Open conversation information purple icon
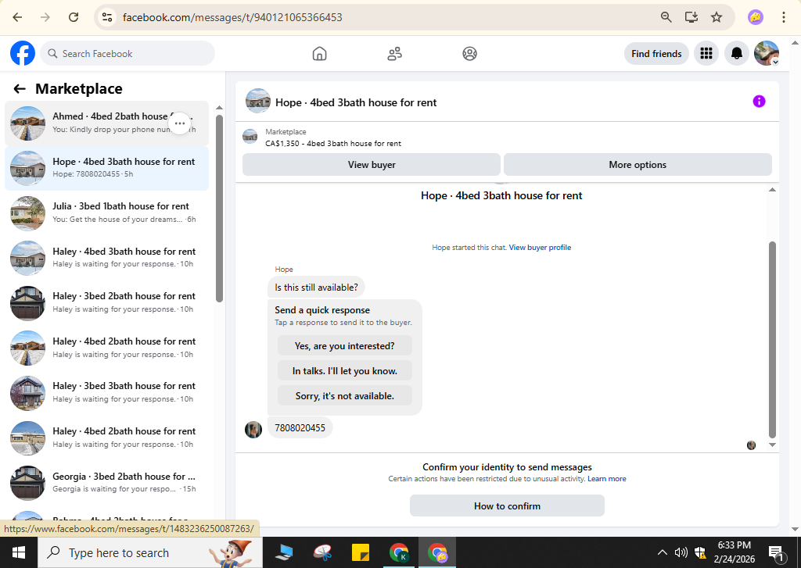This screenshot has width=801, height=568. tap(759, 102)
